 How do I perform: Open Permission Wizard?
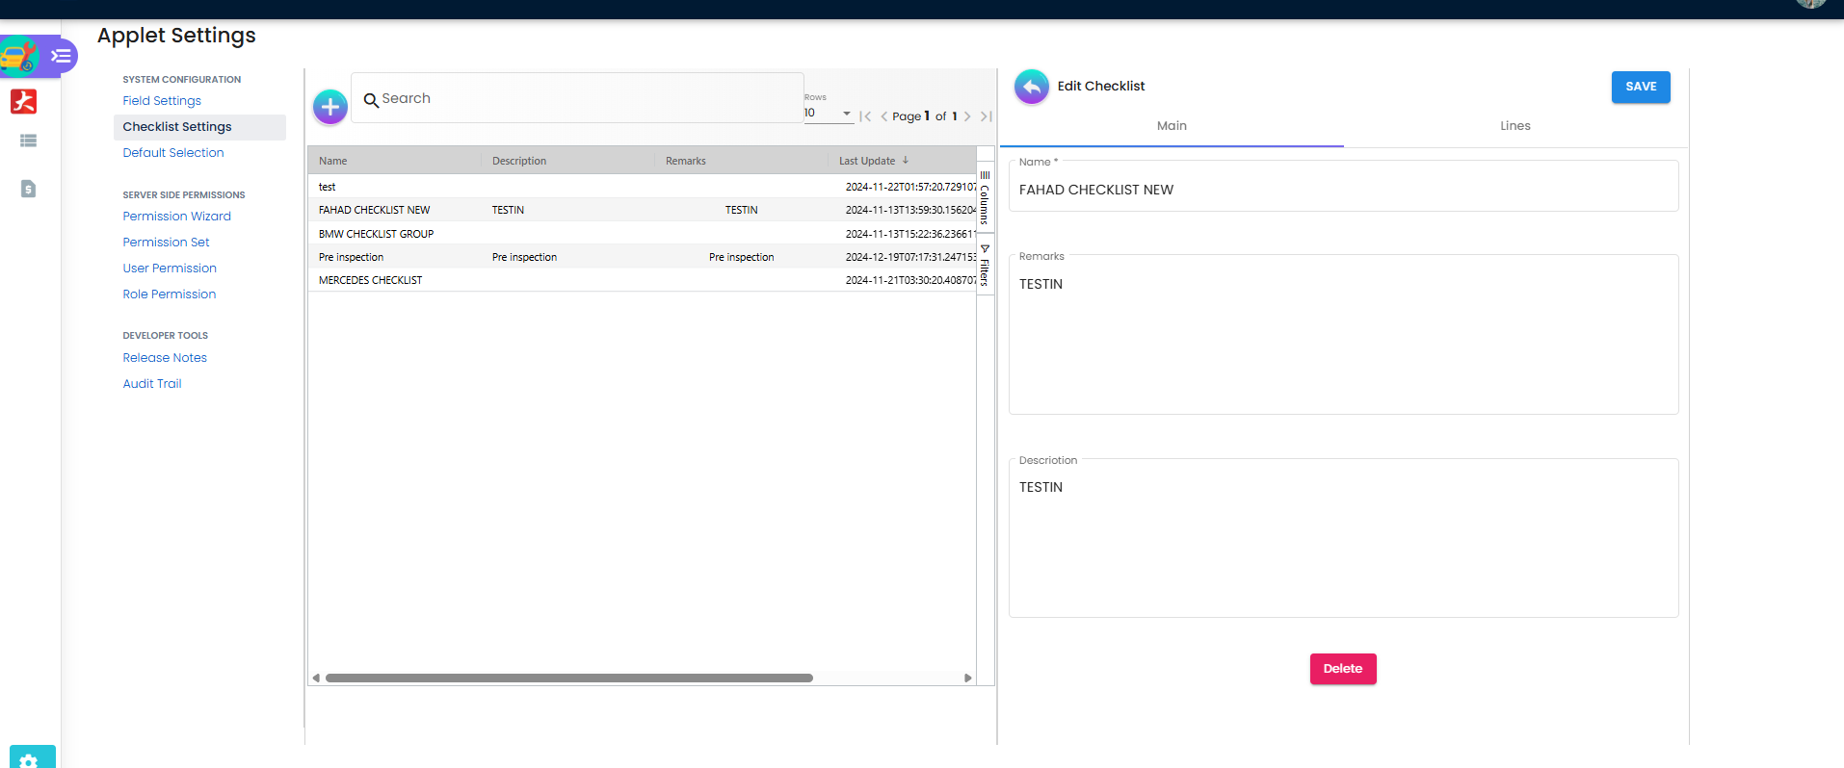click(x=177, y=217)
